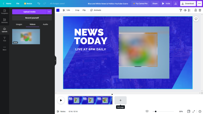
Task: Select the blurred video on canvas
Action: click(x=144, y=52)
